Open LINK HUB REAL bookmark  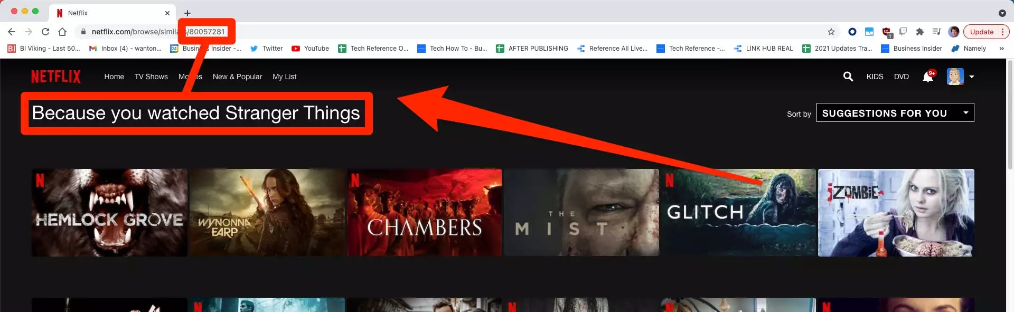(x=763, y=49)
